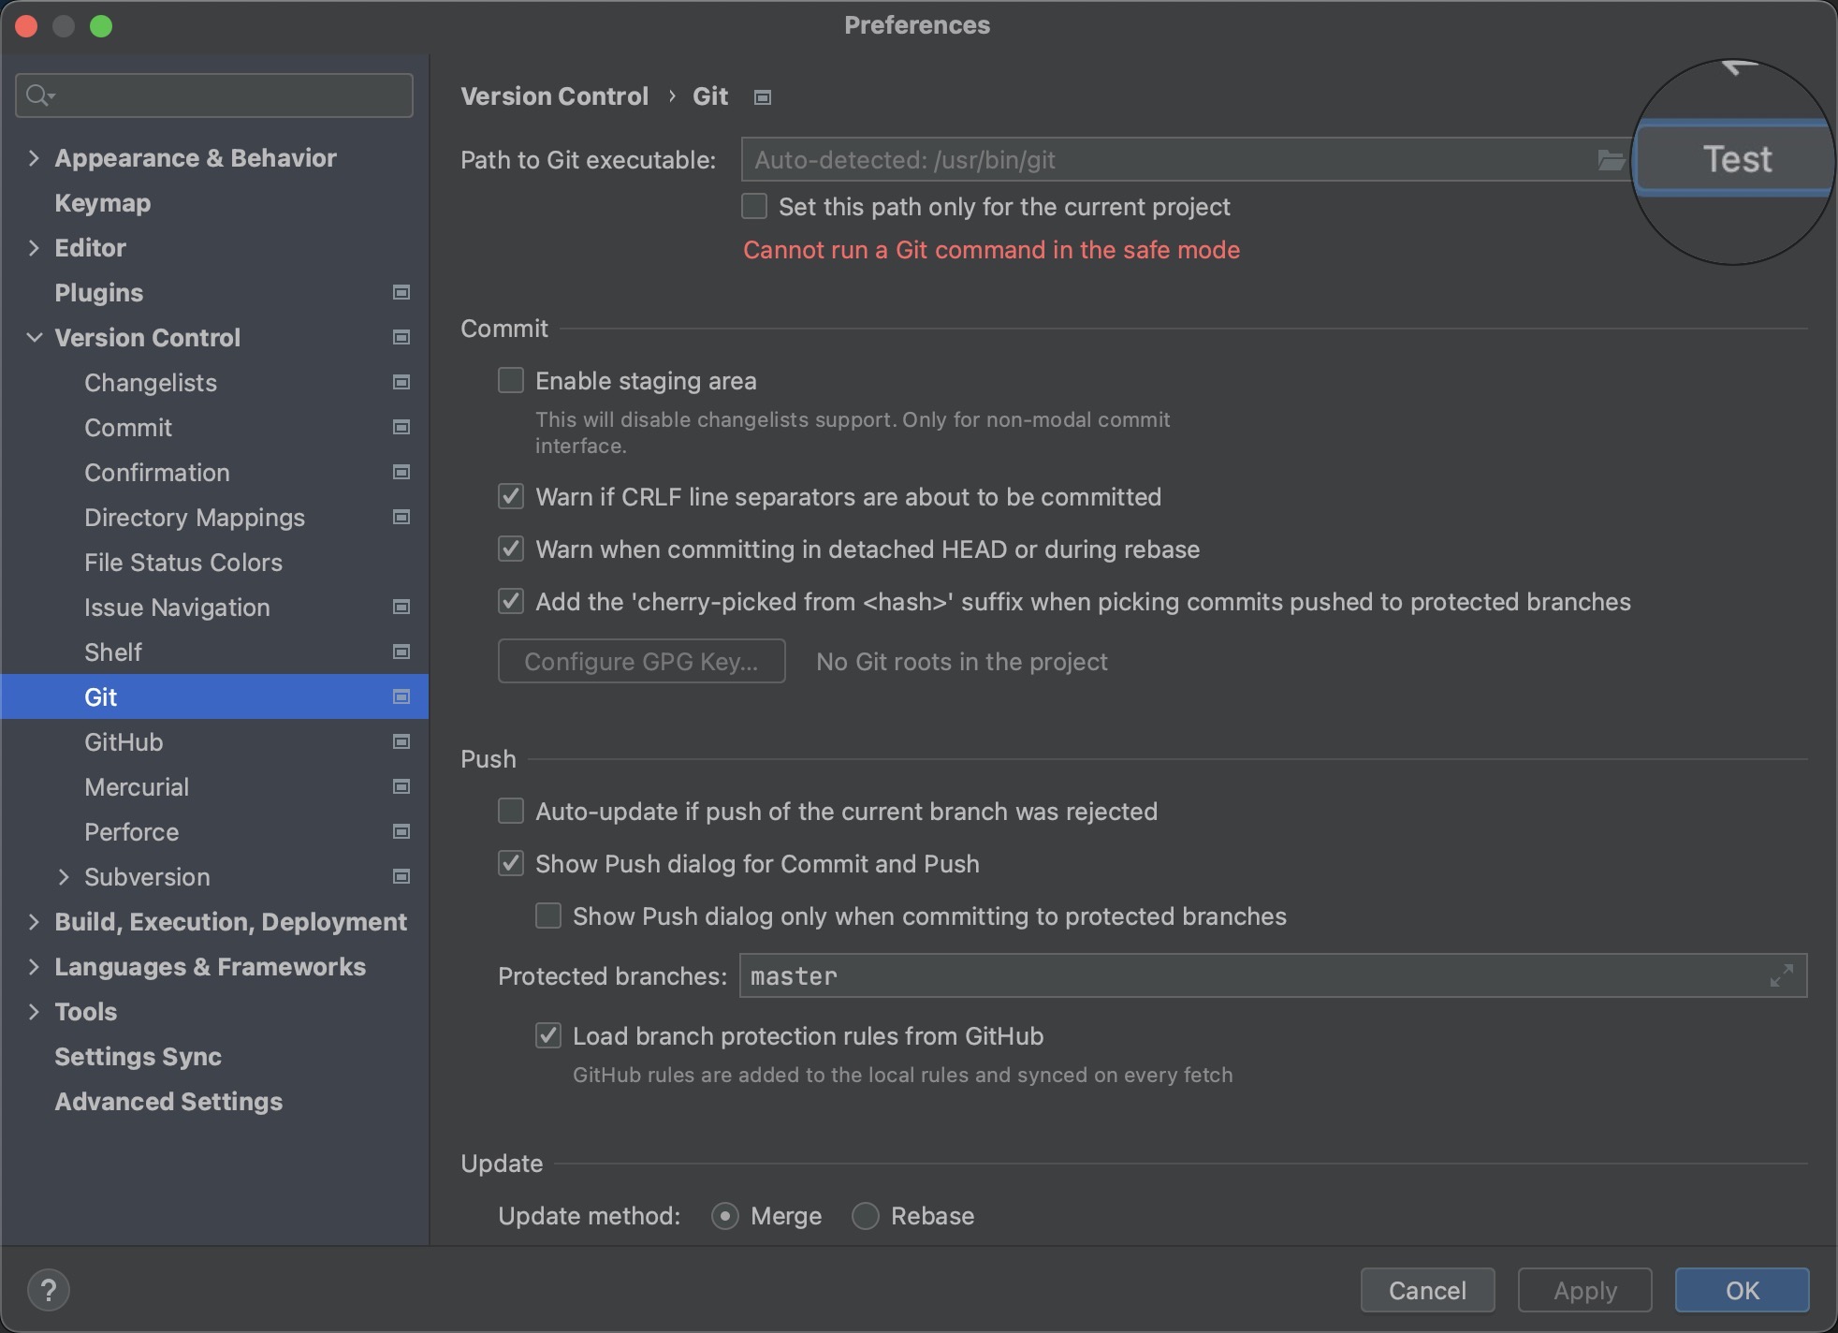Click the project icon beside Shelf
Image resolution: width=1838 pixels, height=1333 pixels.
pyautogui.click(x=401, y=652)
